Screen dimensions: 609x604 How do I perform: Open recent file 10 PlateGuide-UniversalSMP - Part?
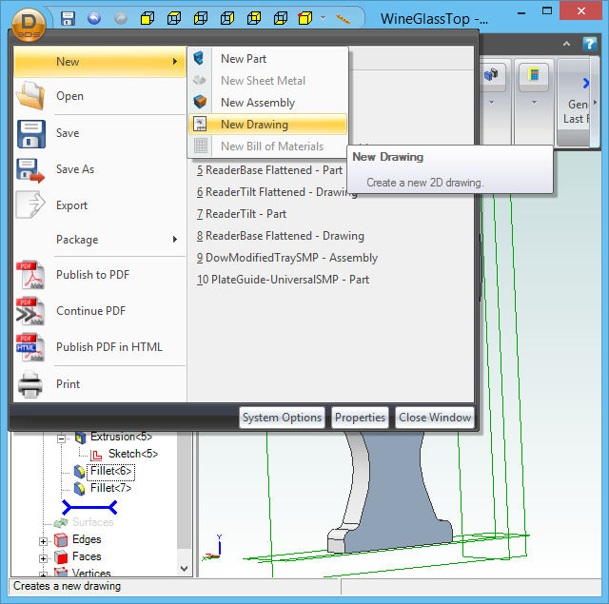point(283,280)
